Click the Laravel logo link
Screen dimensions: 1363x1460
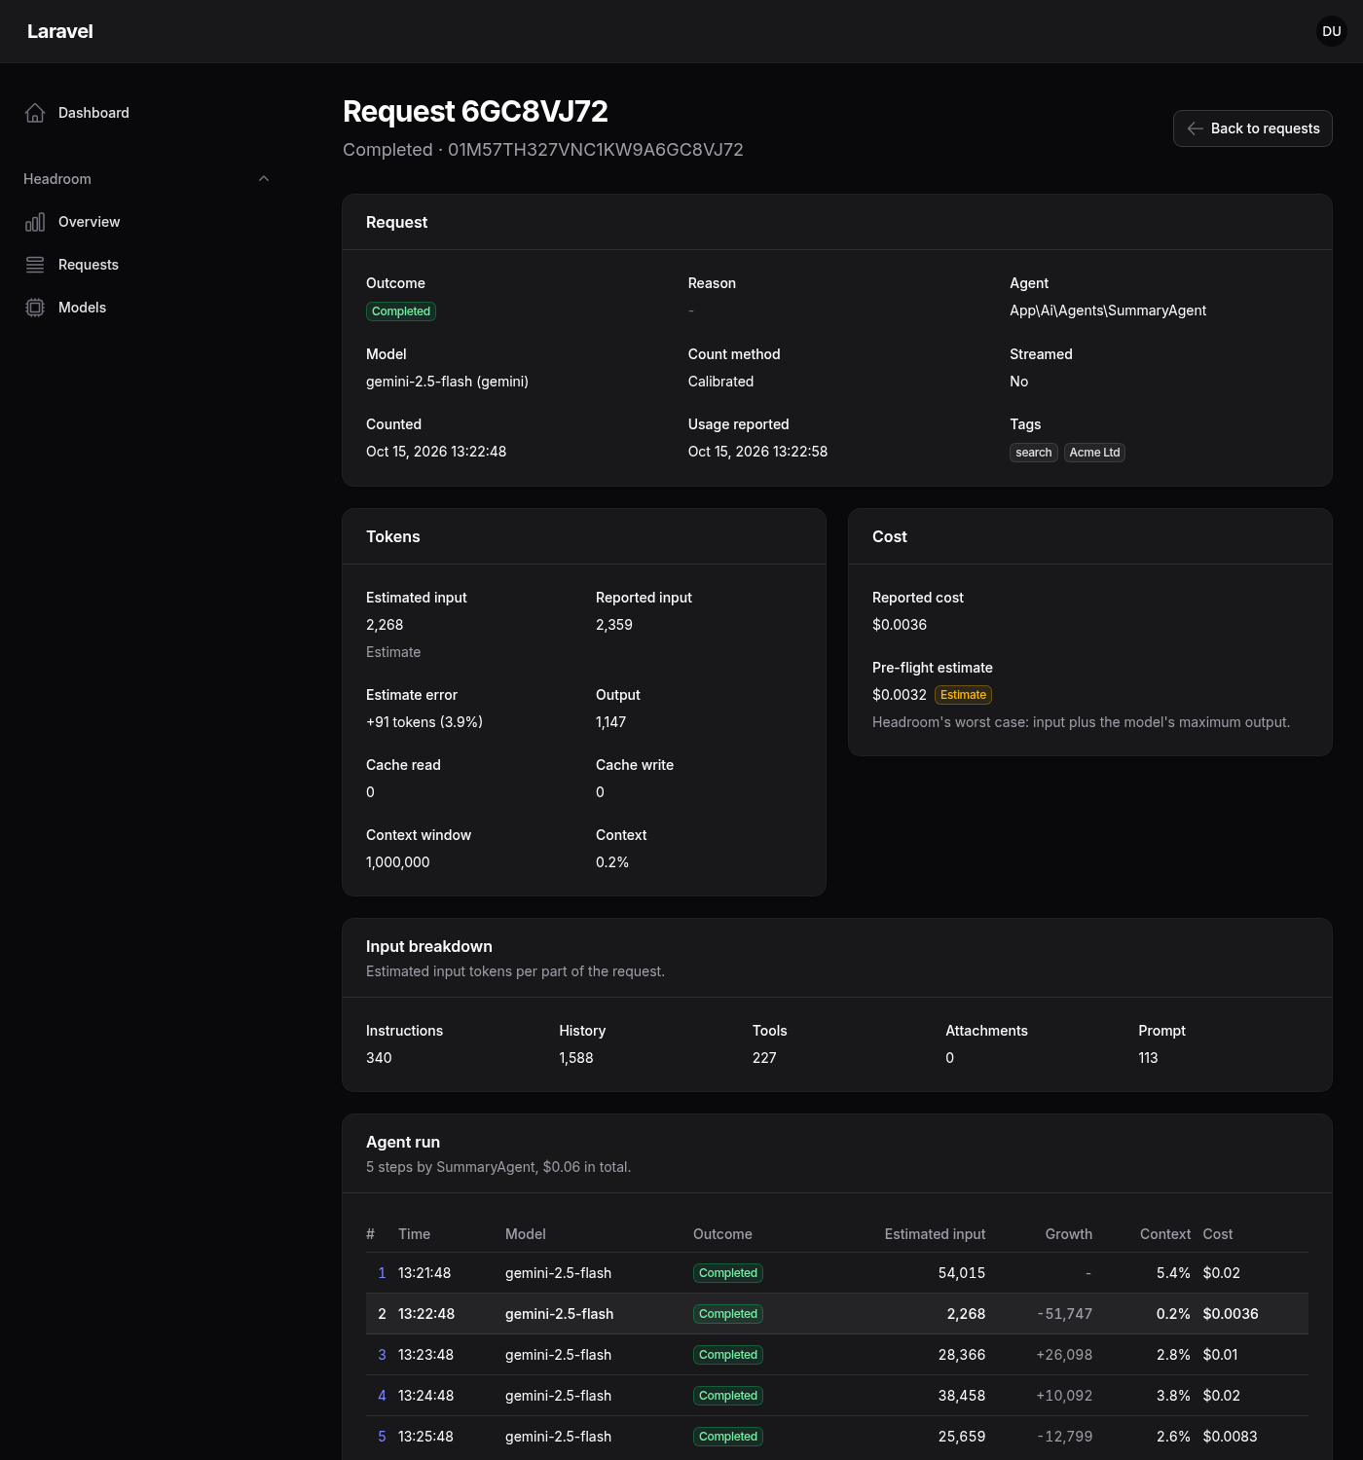click(x=60, y=31)
